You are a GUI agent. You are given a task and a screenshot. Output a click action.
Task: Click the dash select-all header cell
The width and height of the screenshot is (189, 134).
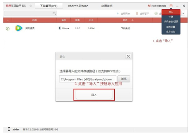click(x=8, y=20)
